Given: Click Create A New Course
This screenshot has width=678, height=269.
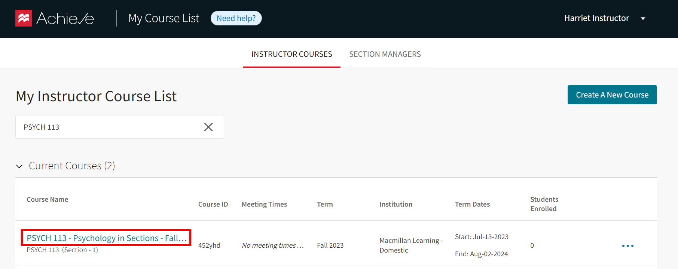Looking at the screenshot, I should tap(612, 95).
